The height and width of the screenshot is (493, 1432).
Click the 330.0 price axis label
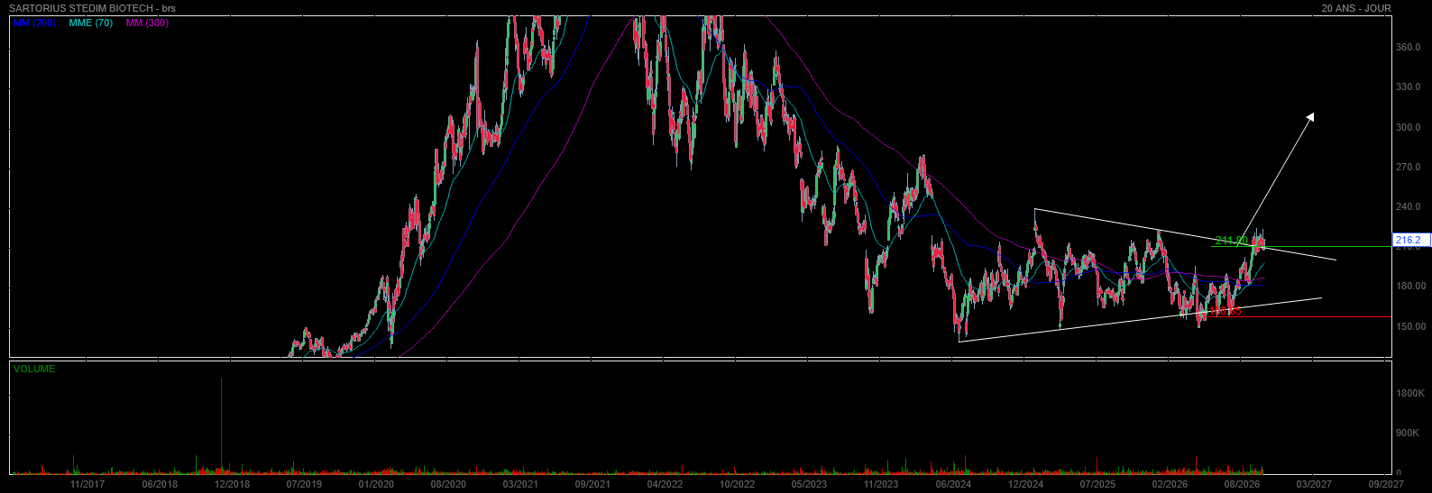click(1409, 87)
